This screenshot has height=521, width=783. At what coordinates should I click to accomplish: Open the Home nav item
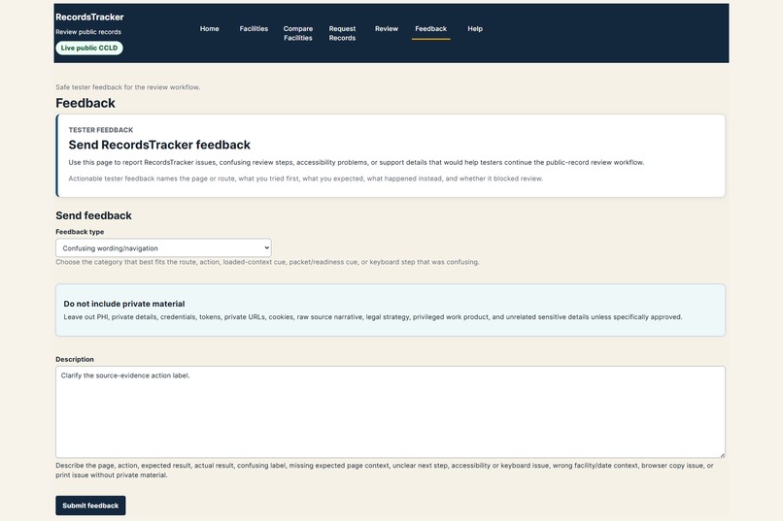coord(209,29)
